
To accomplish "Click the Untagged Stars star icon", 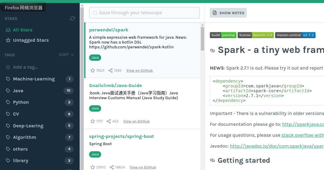I will click(8, 40).
